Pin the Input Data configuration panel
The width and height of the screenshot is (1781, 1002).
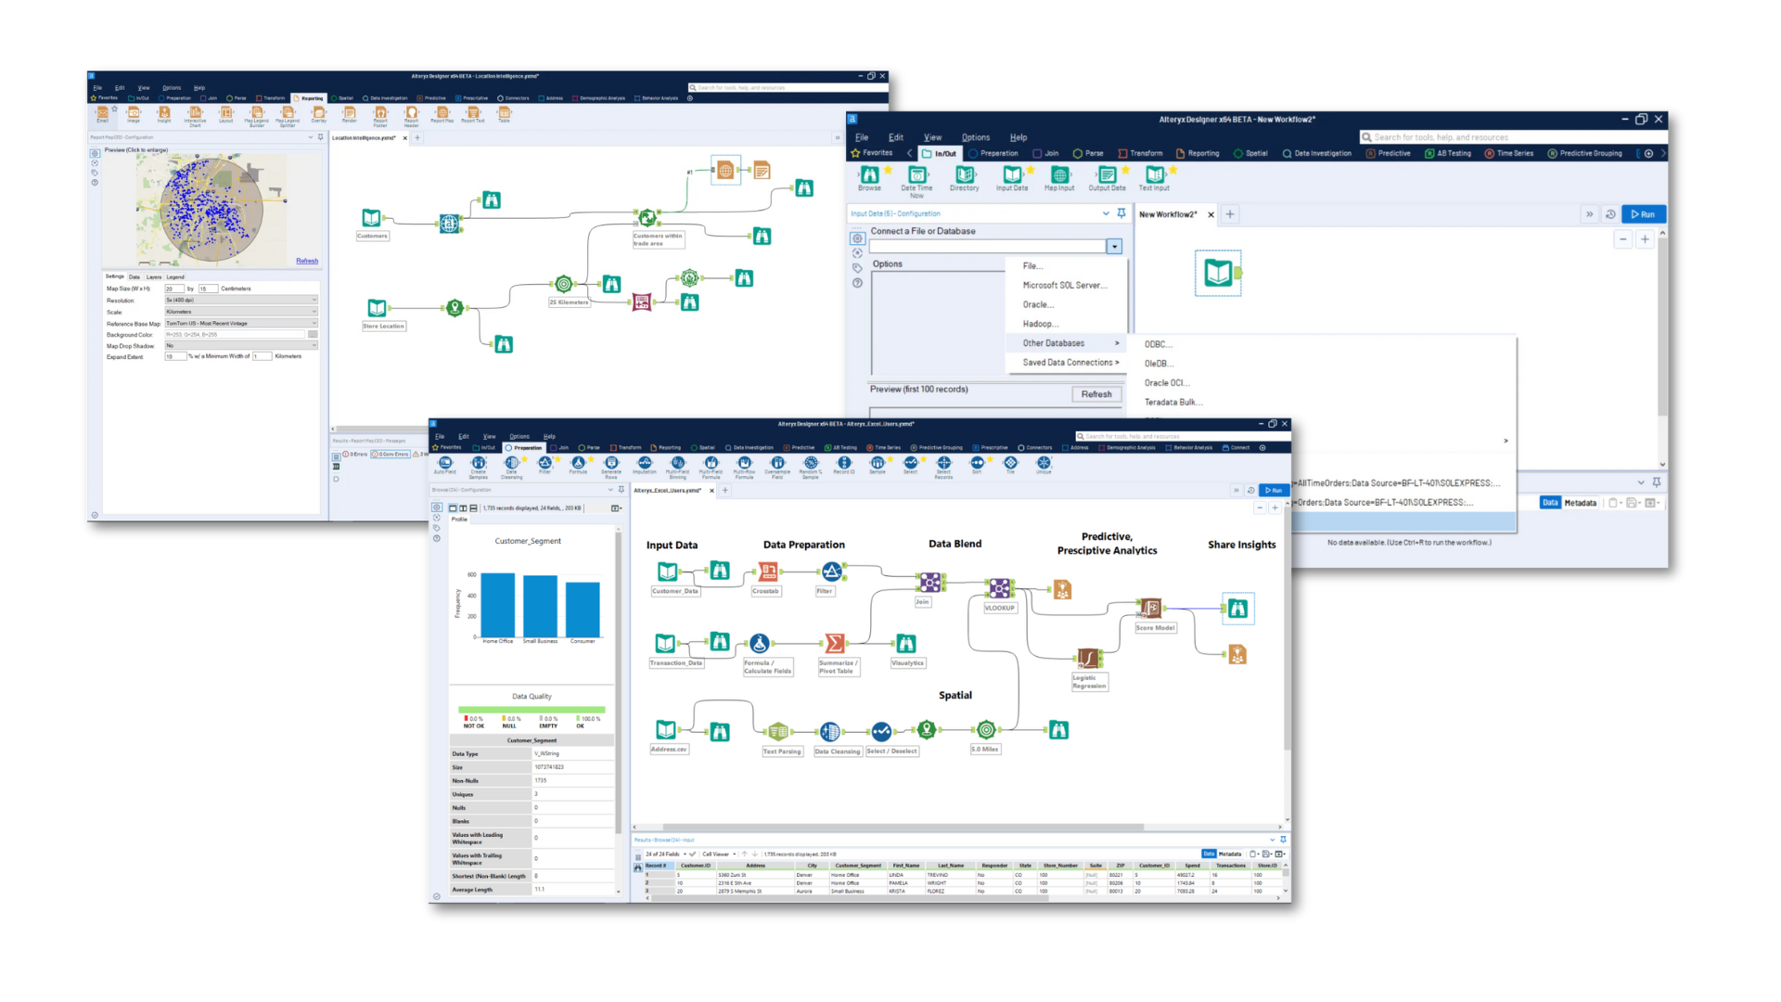1121,213
